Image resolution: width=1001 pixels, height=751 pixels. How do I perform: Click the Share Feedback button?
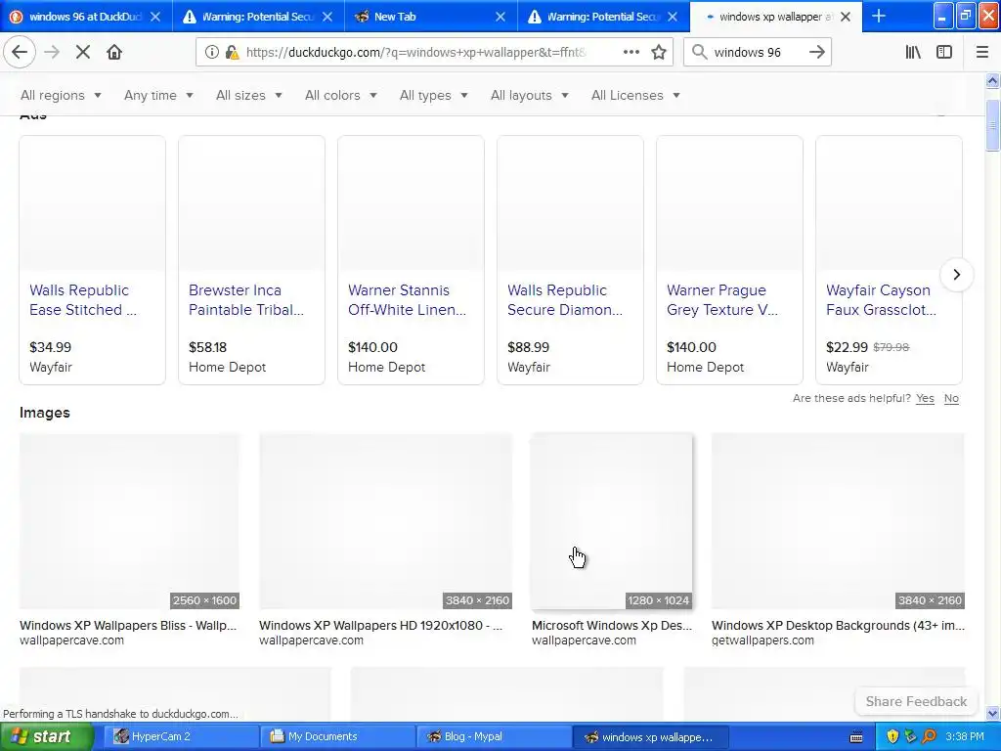[x=915, y=701]
